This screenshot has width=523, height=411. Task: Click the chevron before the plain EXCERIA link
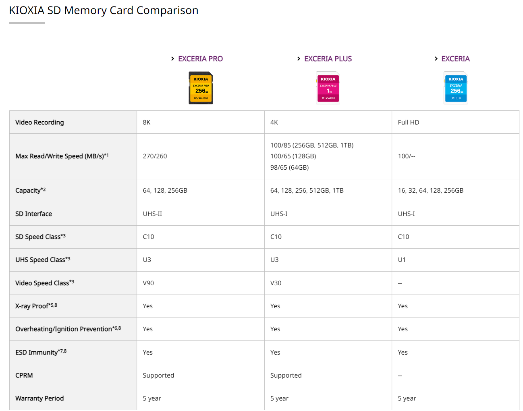436,59
